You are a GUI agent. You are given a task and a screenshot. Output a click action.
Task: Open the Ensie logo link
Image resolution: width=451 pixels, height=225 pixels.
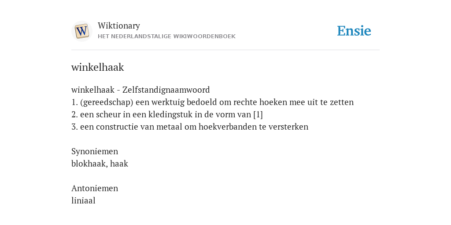click(x=354, y=31)
